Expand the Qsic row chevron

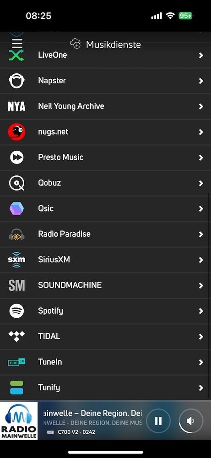[x=201, y=209]
